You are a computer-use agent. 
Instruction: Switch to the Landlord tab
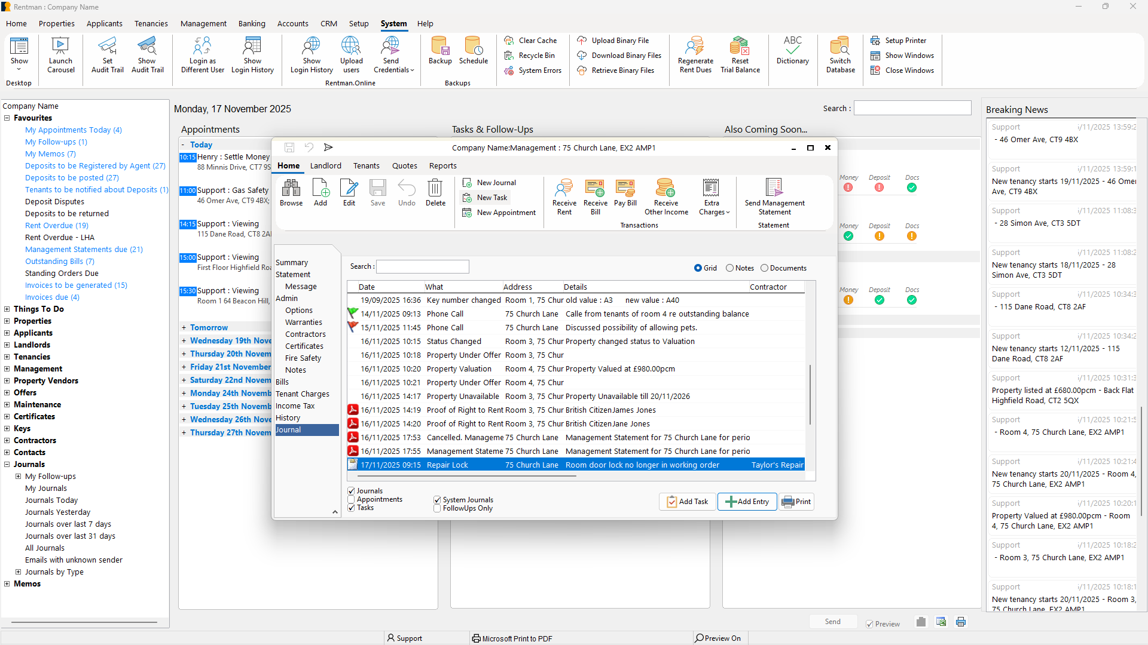325,165
